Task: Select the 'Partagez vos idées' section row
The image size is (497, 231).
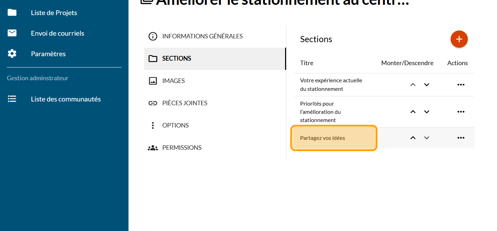Action: [x=323, y=138]
